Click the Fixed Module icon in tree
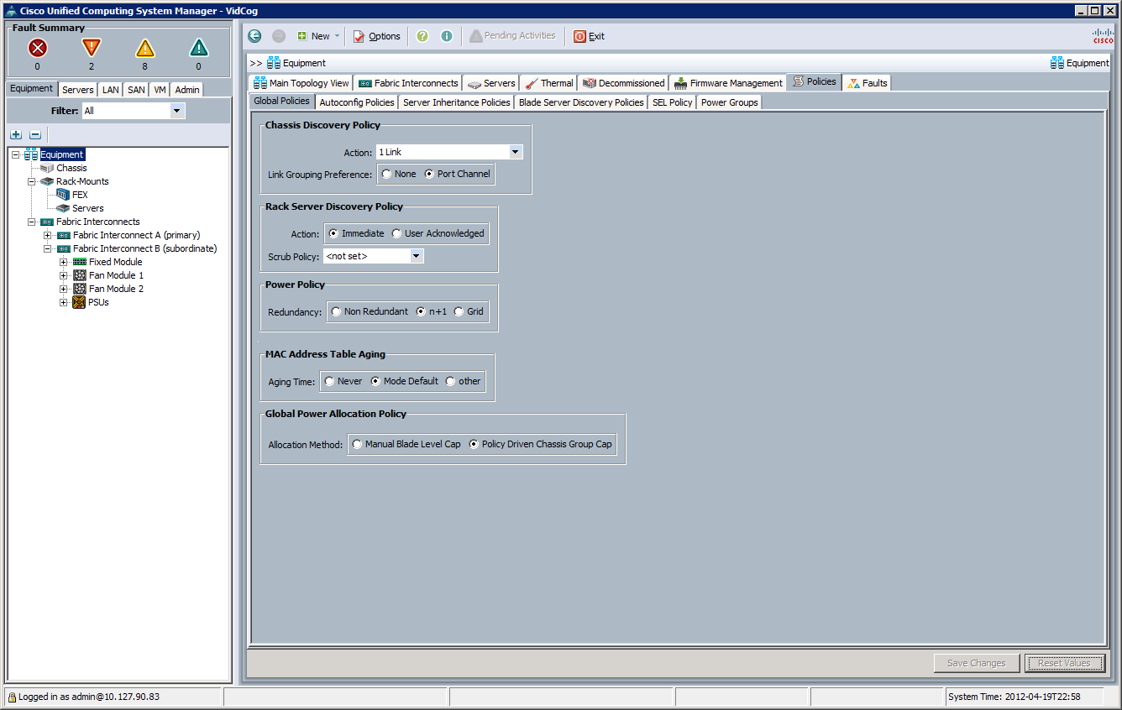Viewport: 1122px width, 710px height. 80,262
